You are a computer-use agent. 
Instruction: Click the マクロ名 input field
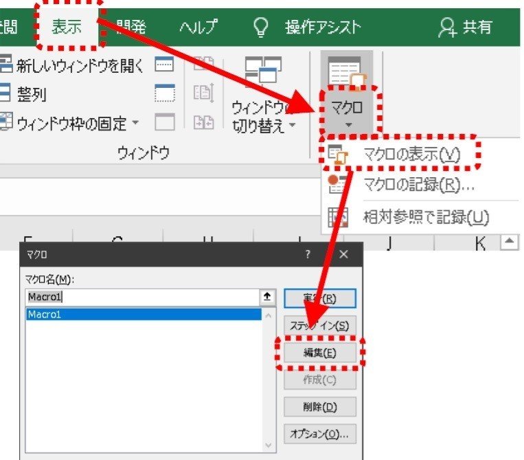[x=143, y=297]
